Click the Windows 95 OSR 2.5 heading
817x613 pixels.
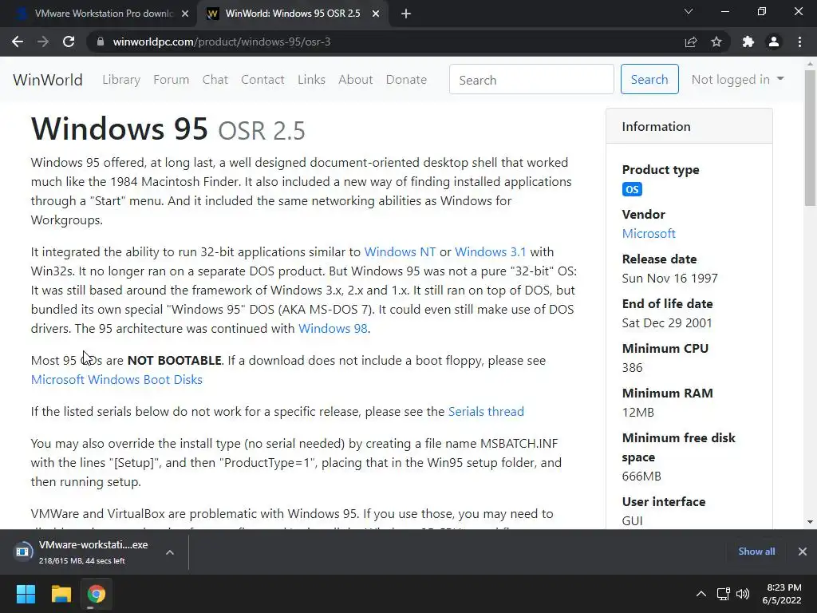[x=168, y=129]
